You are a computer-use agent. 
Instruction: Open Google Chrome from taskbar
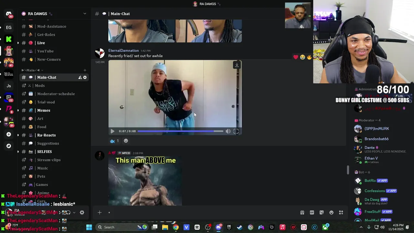[176, 227]
